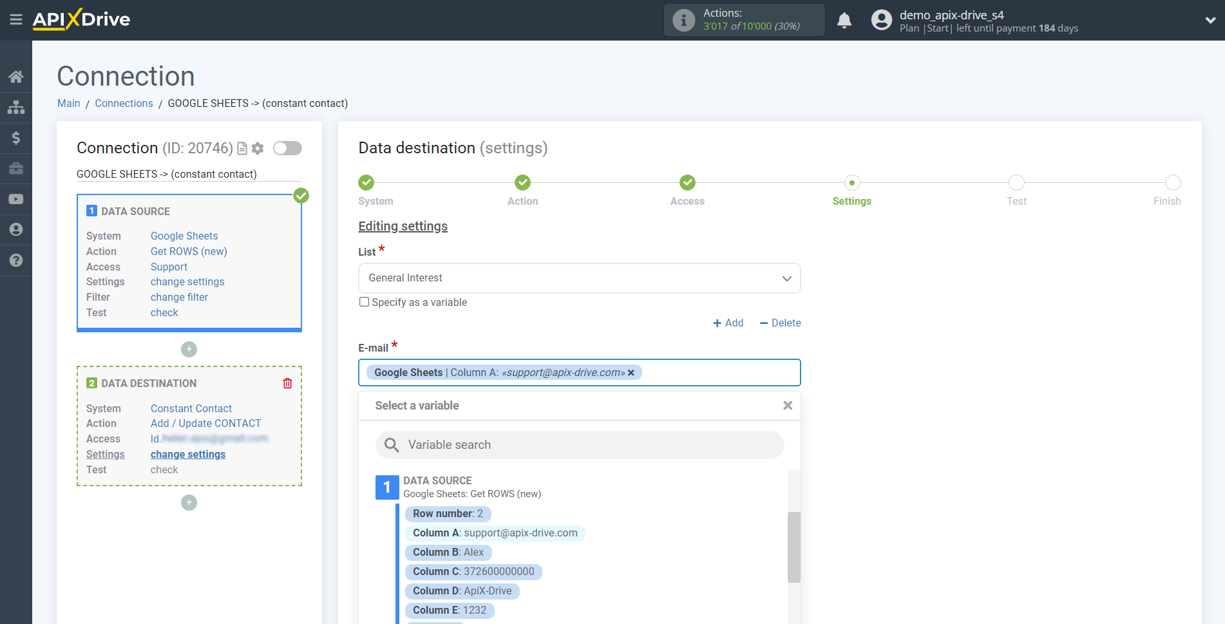This screenshot has height=624, width=1225.
Task: Add a block after Data Source
Action: [189, 349]
